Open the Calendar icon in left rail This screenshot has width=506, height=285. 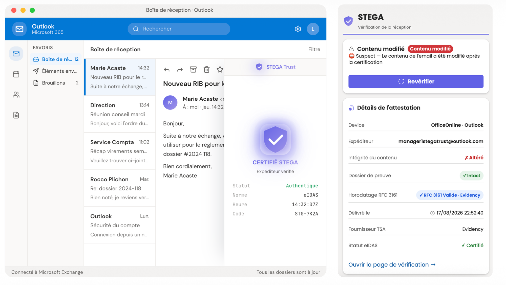[x=16, y=74]
